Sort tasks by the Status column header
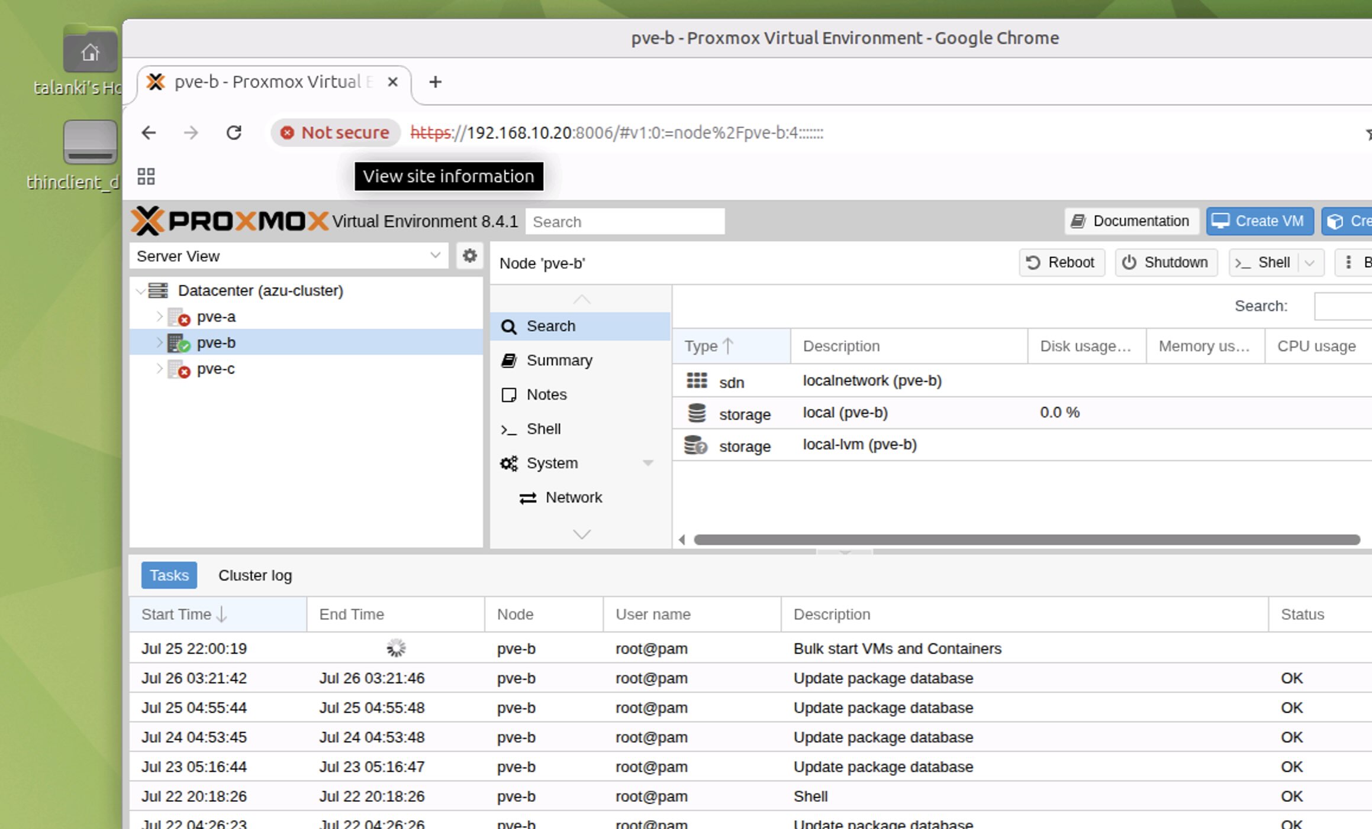Viewport: 1372px width, 829px height. point(1321,614)
